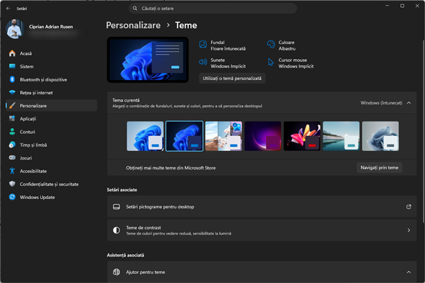Click the Conturi person icon
The image size is (425, 283).
[12, 131]
